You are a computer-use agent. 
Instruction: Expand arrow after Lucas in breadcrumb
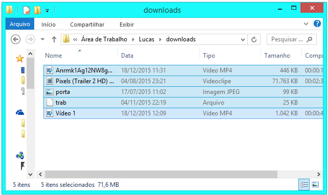pyautogui.click(x=160, y=39)
